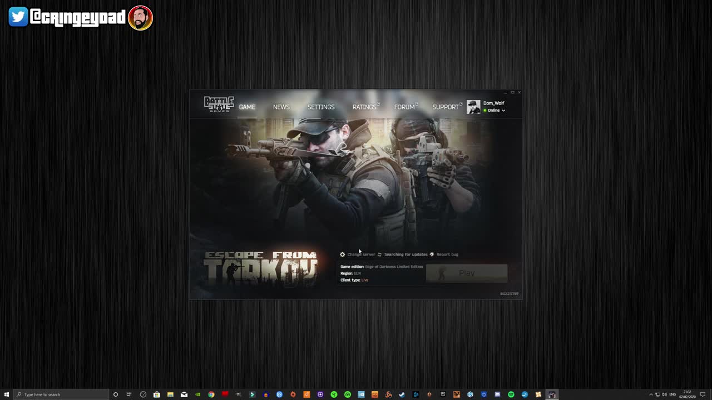Click the taskbar clock and date
This screenshot has width=712, height=400.
pyautogui.click(x=688, y=394)
